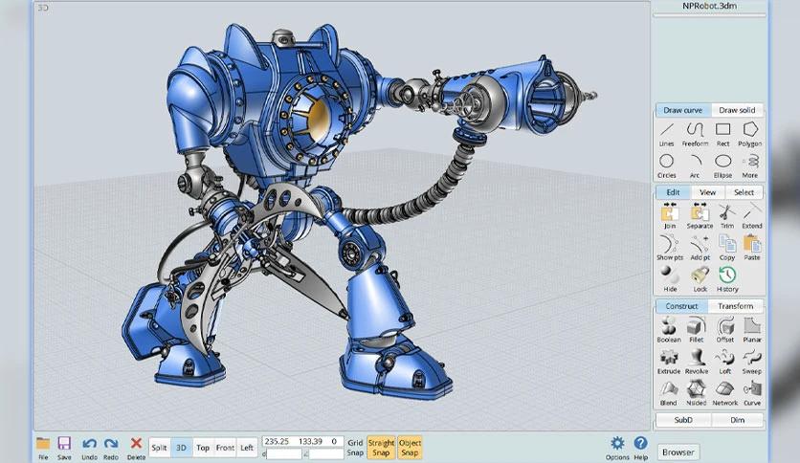Image resolution: width=800 pixels, height=463 pixels.
Task: Switch viewport to Top view
Action: (x=203, y=448)
